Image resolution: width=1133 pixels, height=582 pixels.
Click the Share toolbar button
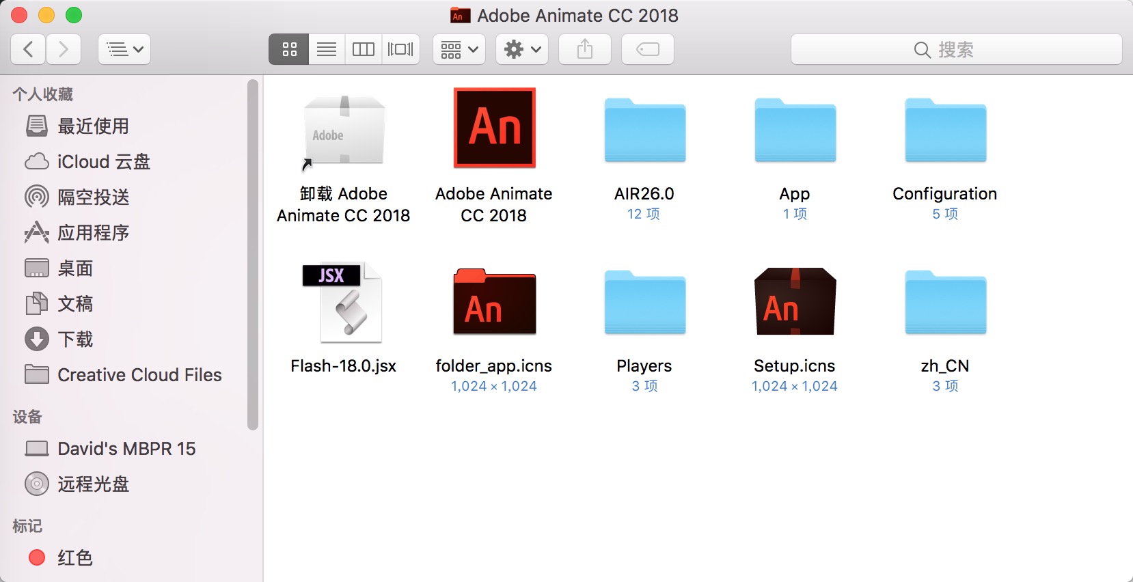pyautogui.click(x=585, y=49)
